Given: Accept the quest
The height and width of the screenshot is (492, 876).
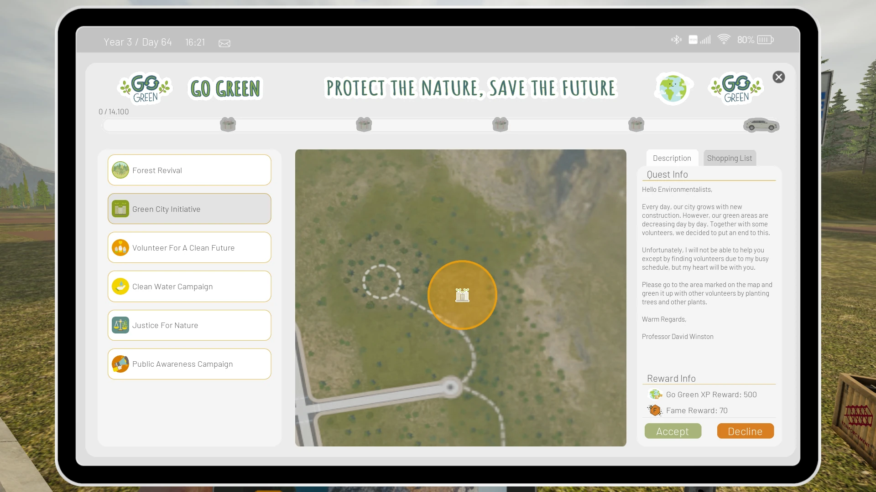Looking at the screenshot, I should click(x=673, y=431).
